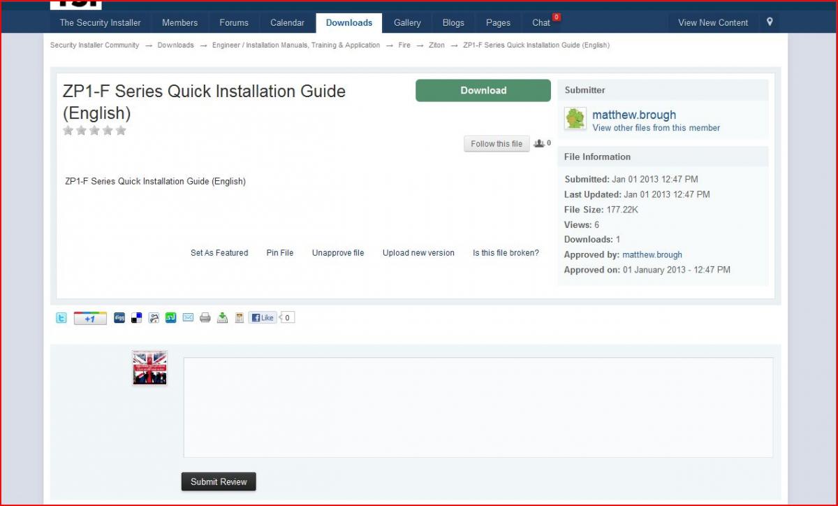Viewport: 838px width, 506px height.
Task: Open Engineer / Installation Manuals breadcrumb
Action: pos(296,45)
